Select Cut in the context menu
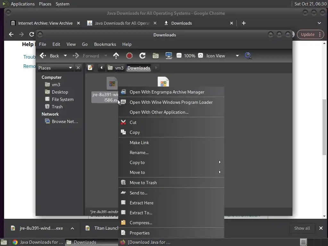The height and width of the screenshot is (246, 328). coord(171,122)
